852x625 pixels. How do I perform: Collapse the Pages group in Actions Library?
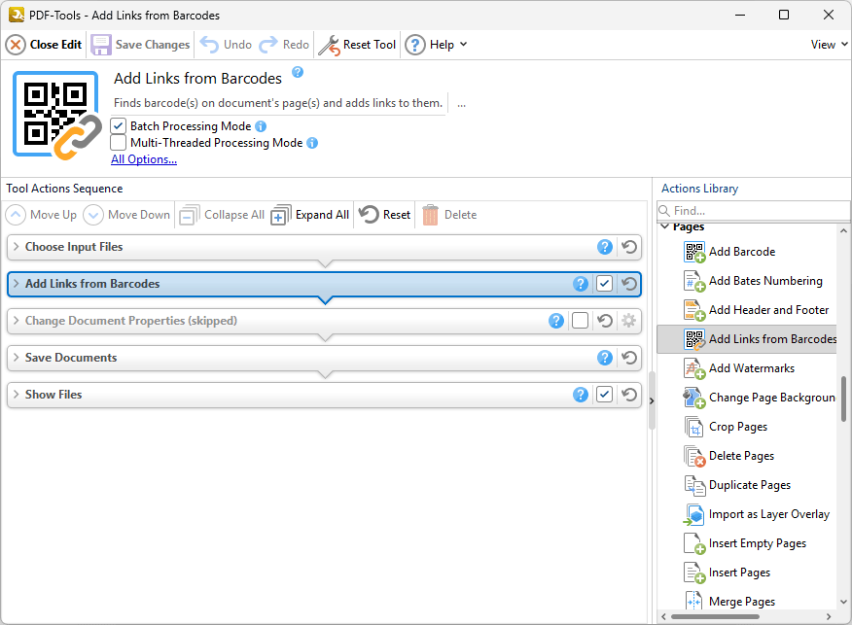point(665,226)
